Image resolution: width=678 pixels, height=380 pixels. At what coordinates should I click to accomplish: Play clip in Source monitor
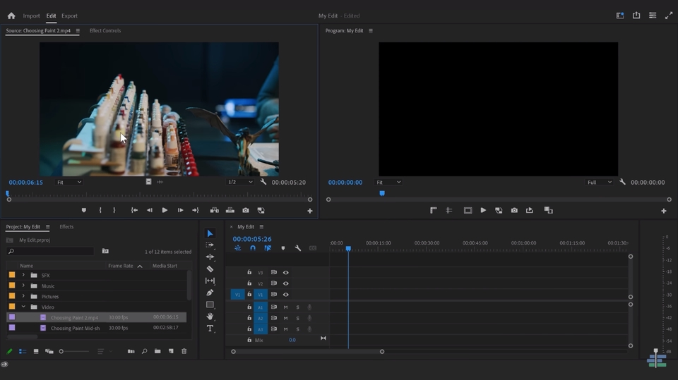(x=165, y=210)
